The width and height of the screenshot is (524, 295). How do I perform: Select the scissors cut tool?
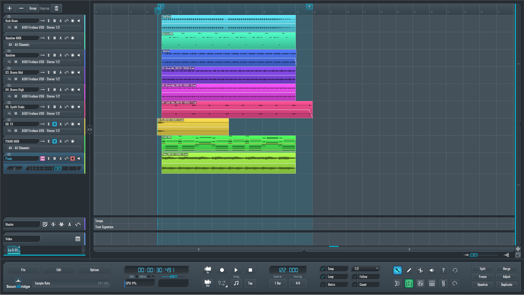click(420, 270)
